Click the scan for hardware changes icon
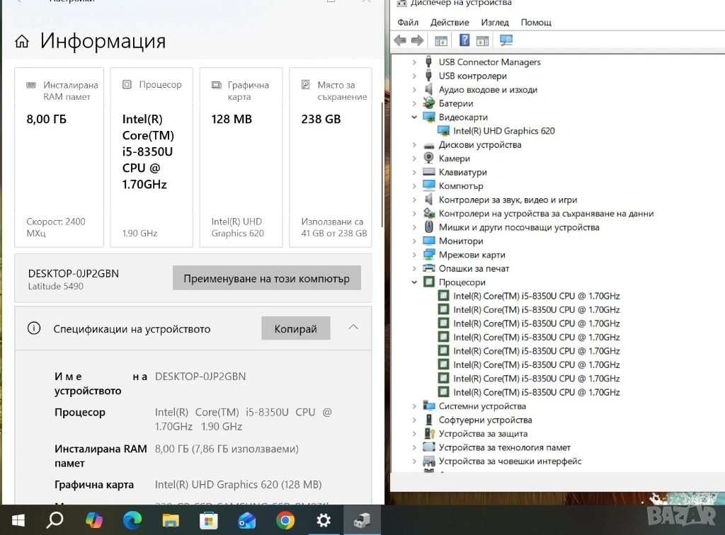 pyautogui.click(x=506, y=40)
